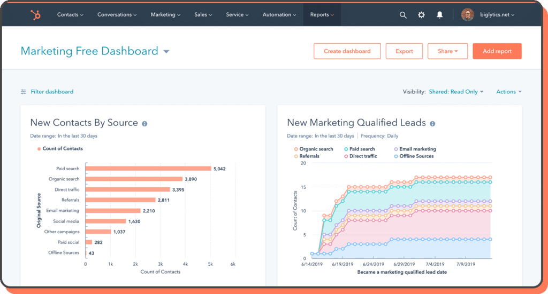Click the Paid search bar in chart
The image size is (548, 294).
click(x=148, y=169)
